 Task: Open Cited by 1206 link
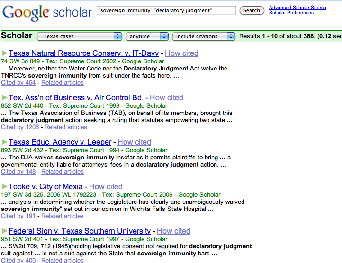(20, 127)
